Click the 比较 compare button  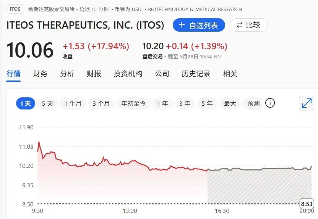tap(248, 25)
